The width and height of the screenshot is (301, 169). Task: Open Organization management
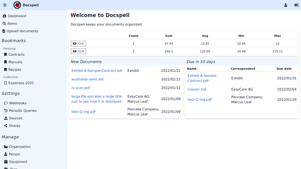20,147
